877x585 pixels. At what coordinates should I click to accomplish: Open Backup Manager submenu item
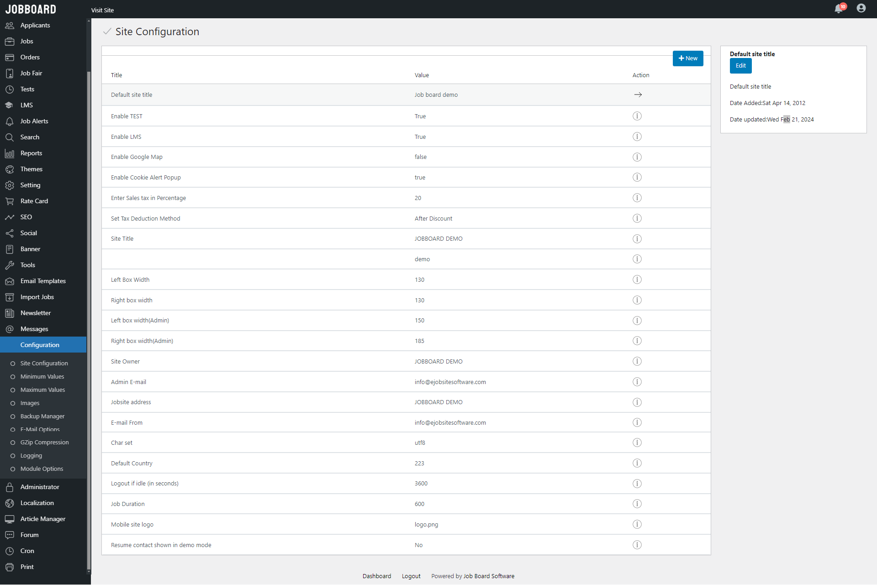tap(42, 416)
